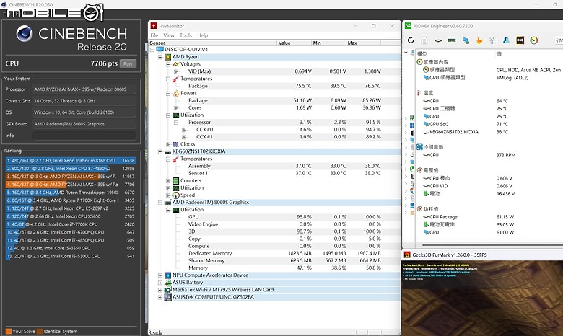This screenshot has width=563, height=336.
Task: Click MediaTek Wi-Fi card node icon
Action: [167, 290]
